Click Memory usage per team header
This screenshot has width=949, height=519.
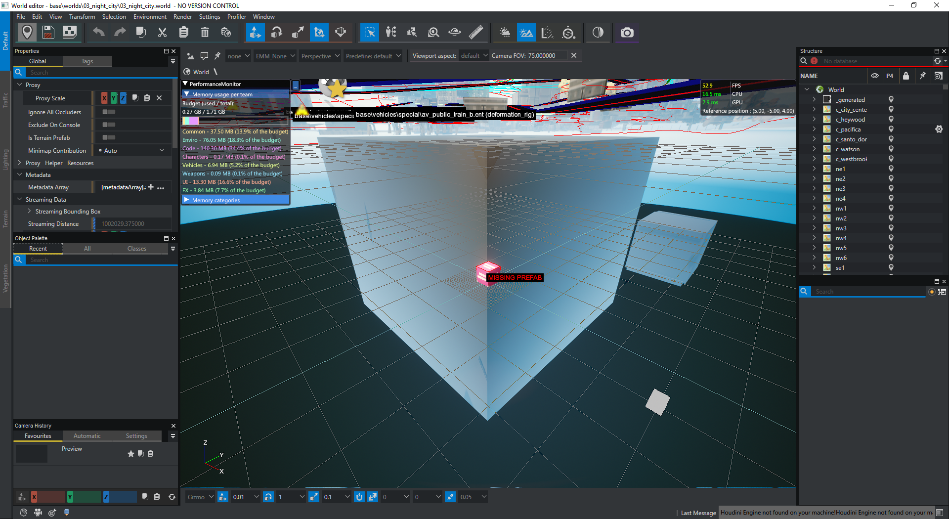tap(235, 94)
